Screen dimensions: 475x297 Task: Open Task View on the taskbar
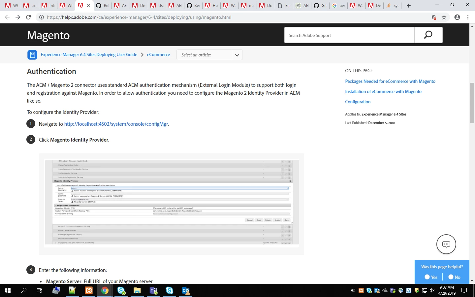pyautogui.click(x=39, y=290)
